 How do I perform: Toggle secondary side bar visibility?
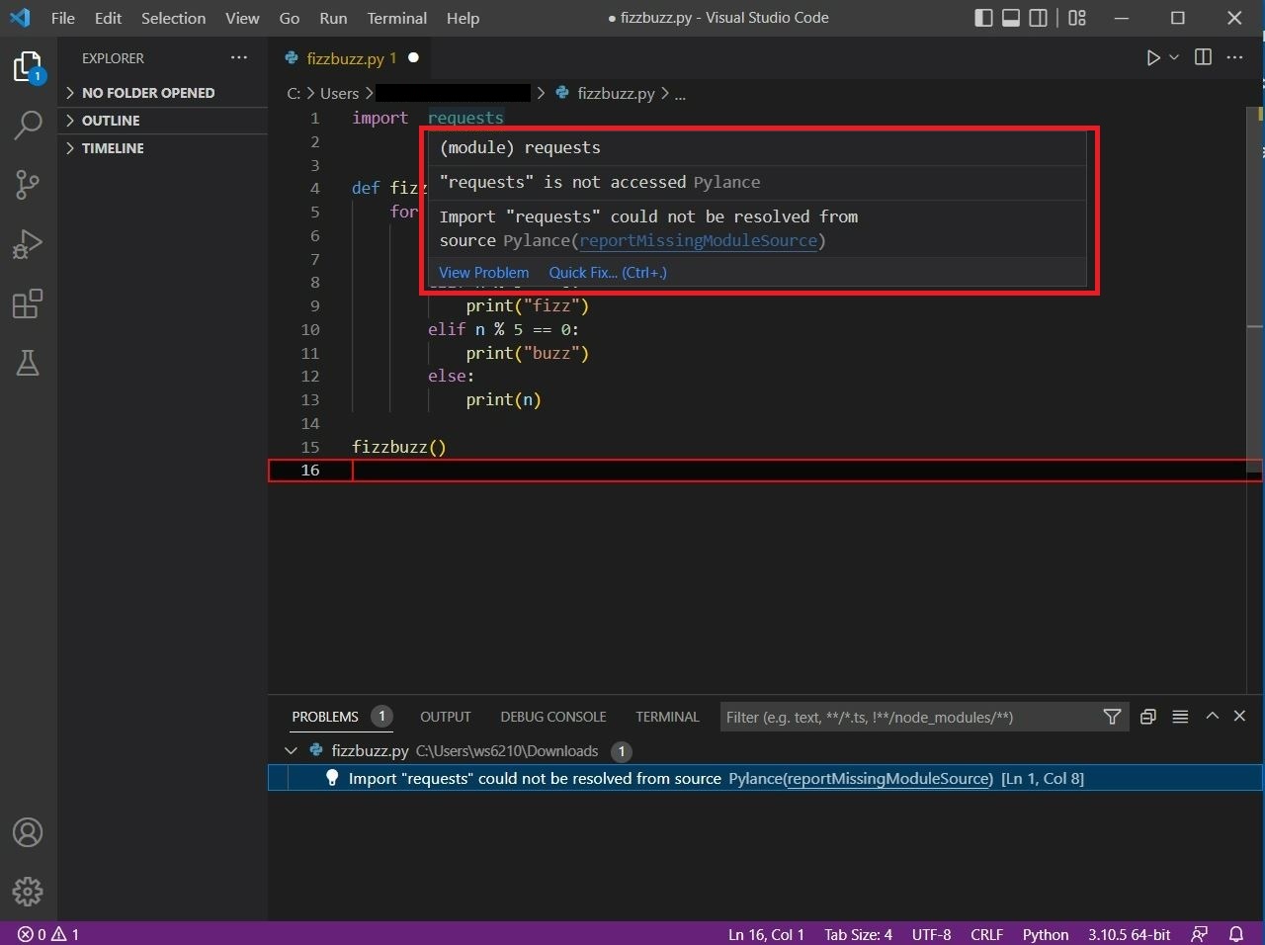[1039, 18]
